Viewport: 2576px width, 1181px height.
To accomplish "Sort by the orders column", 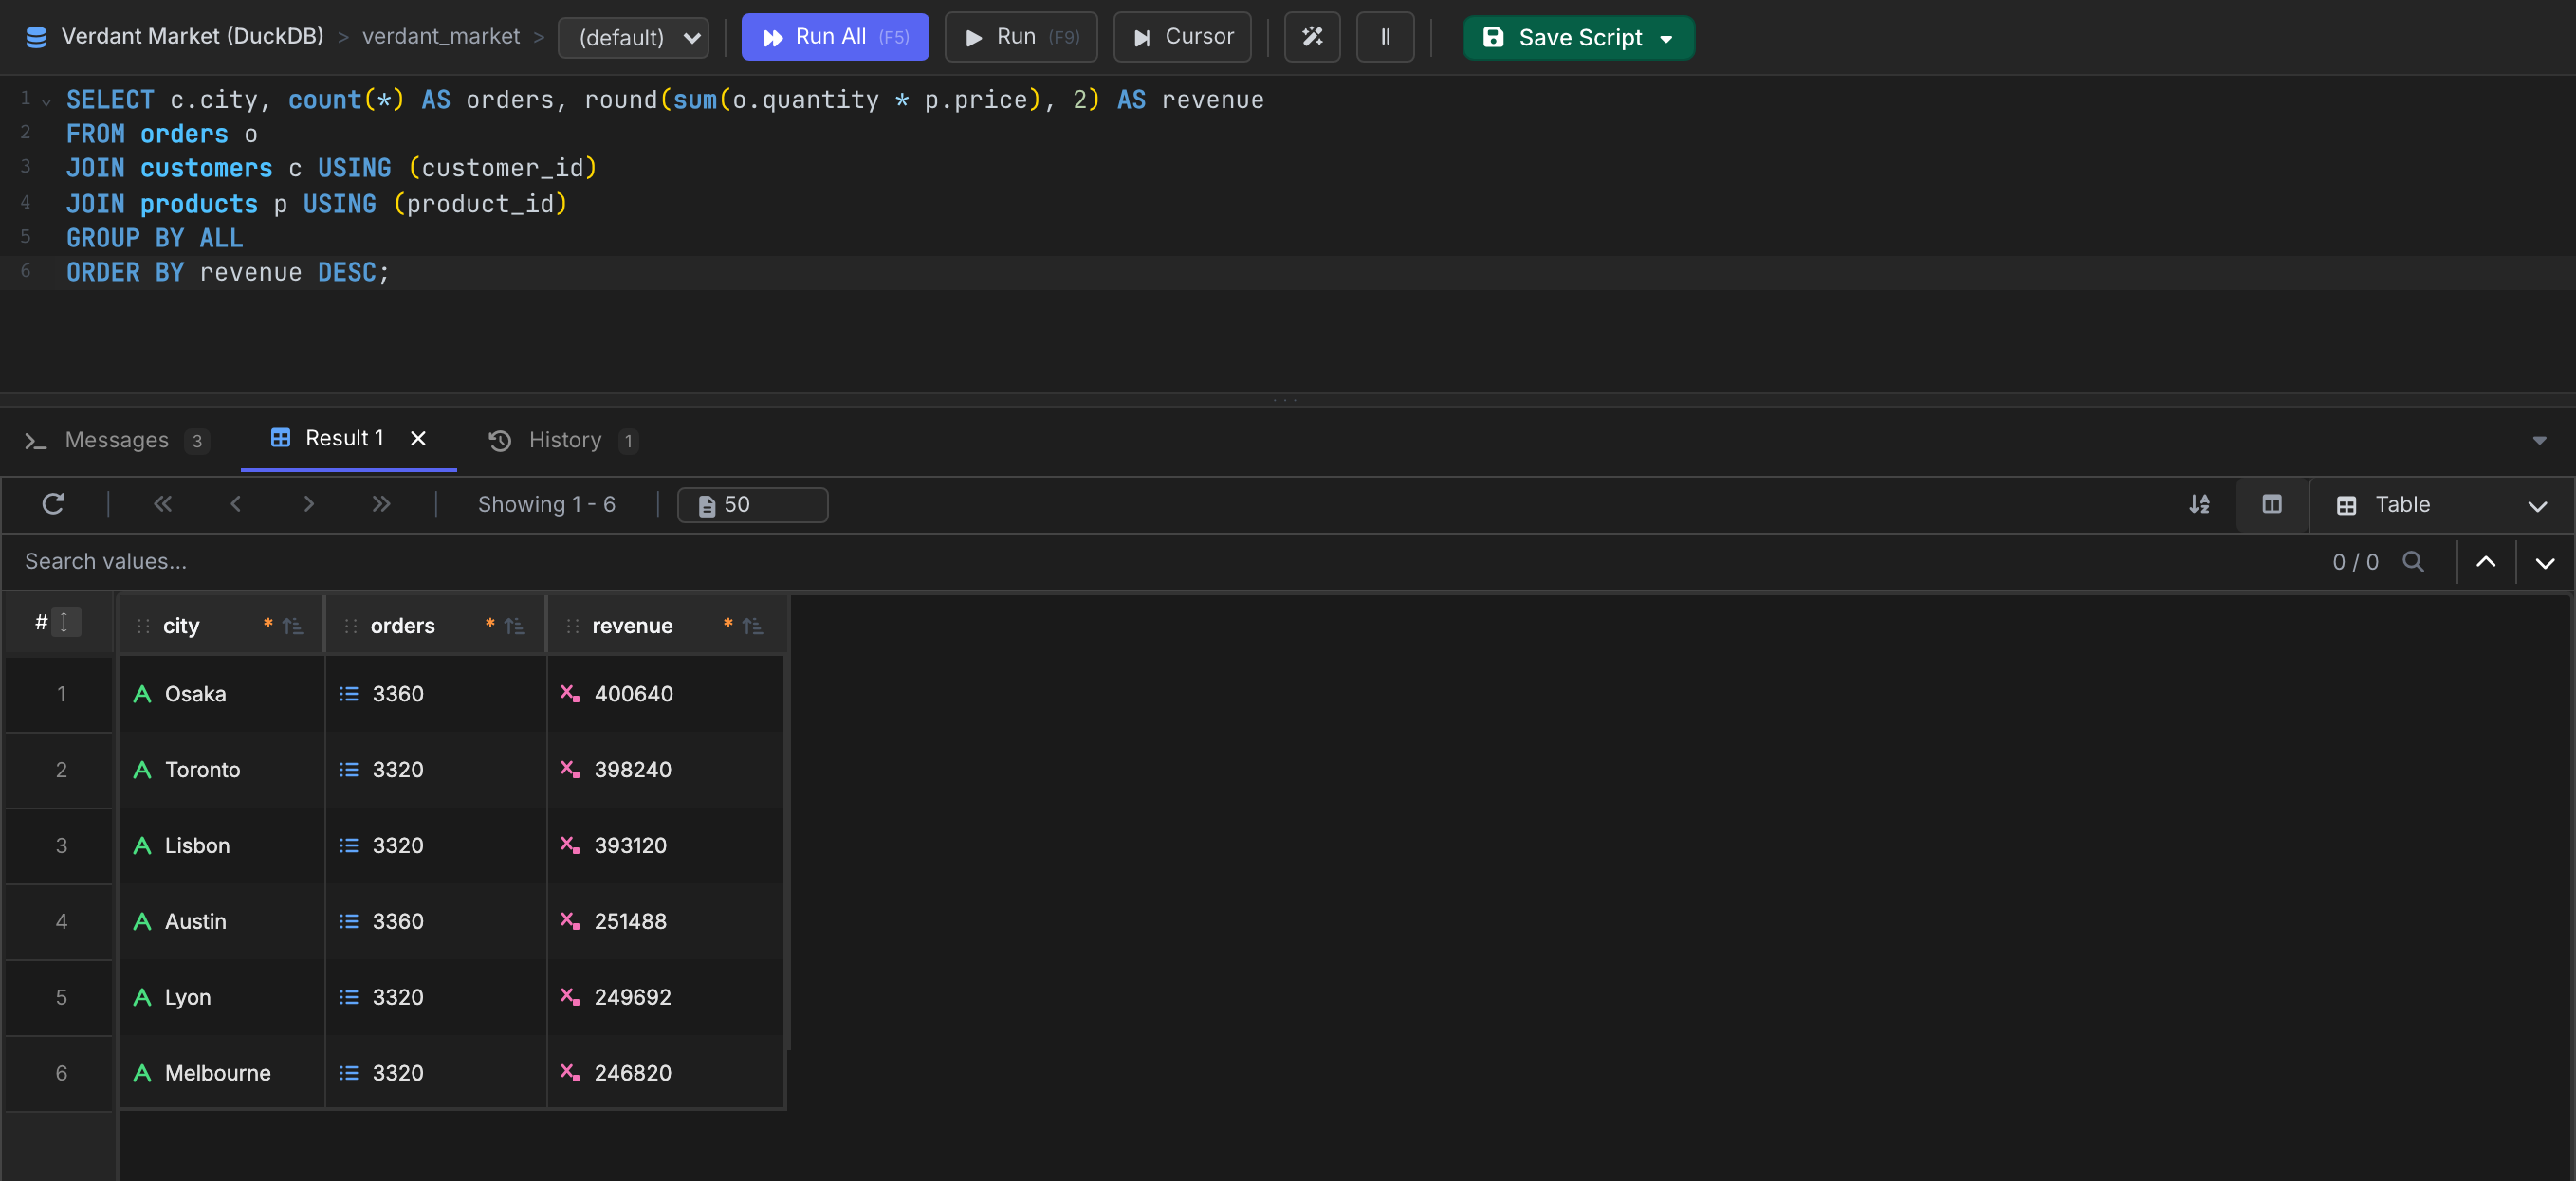I will [514, 626].
